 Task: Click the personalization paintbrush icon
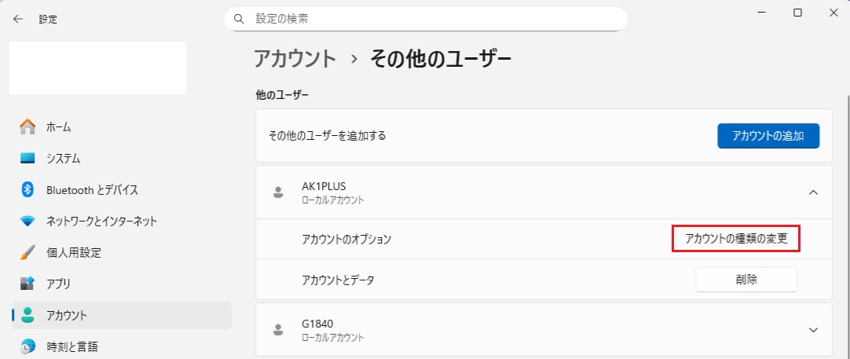27,252
